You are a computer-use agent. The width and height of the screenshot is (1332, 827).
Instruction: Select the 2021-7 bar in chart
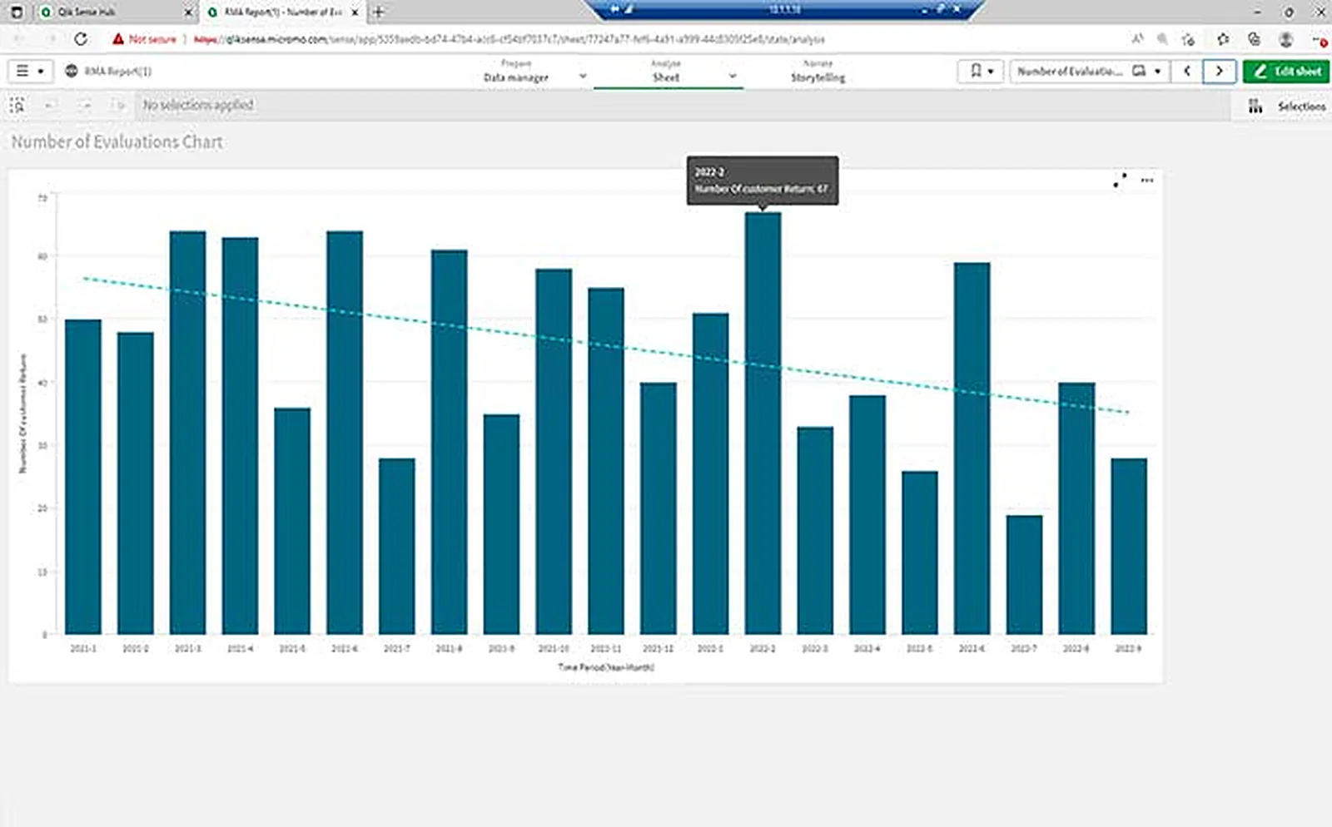396,547
